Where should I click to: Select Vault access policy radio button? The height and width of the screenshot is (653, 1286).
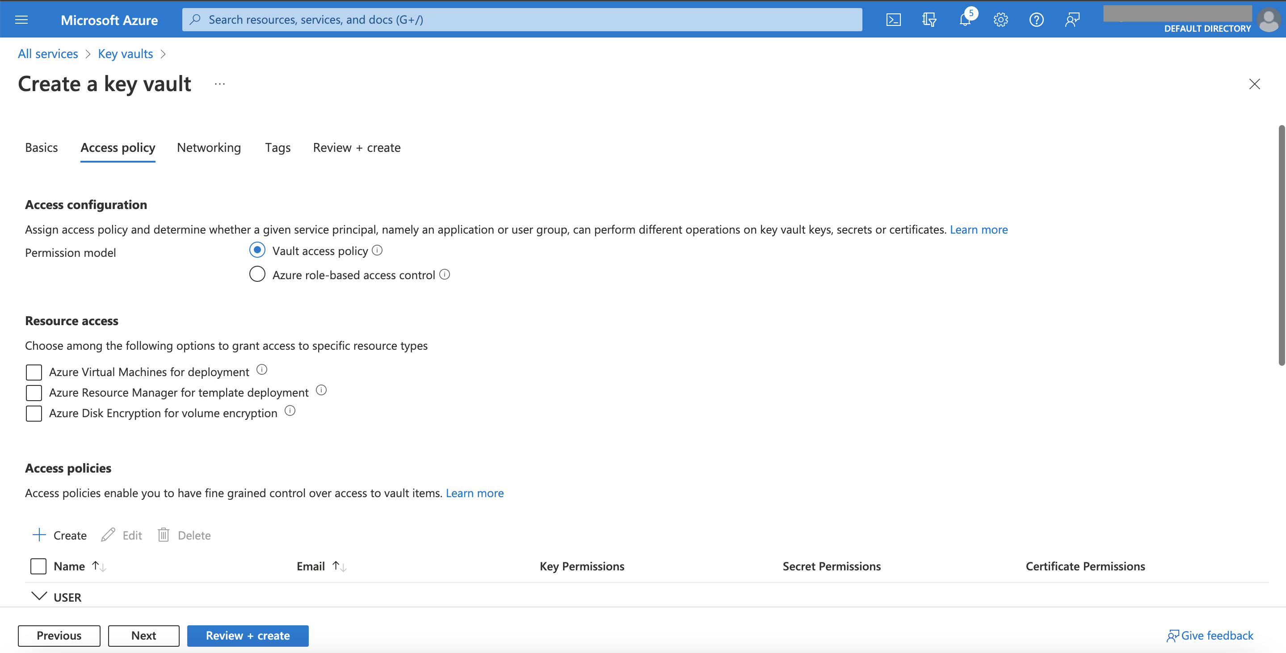coord(257,250)
